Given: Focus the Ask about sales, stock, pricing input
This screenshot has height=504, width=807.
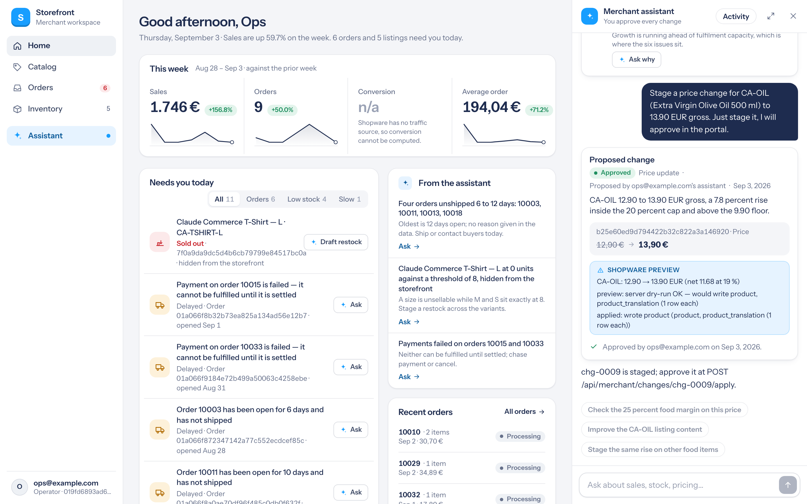Looking at the screenshot, I should coord(680,485).
